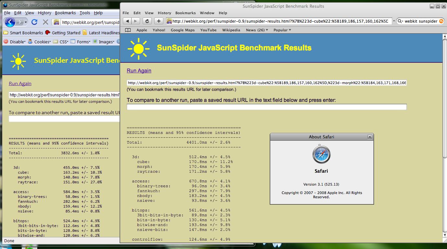Open the YouTube bookmark in Safari

coord(208,30)
